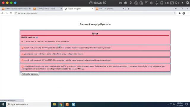
Task: View site information for localhost
Action: (16, 13)
